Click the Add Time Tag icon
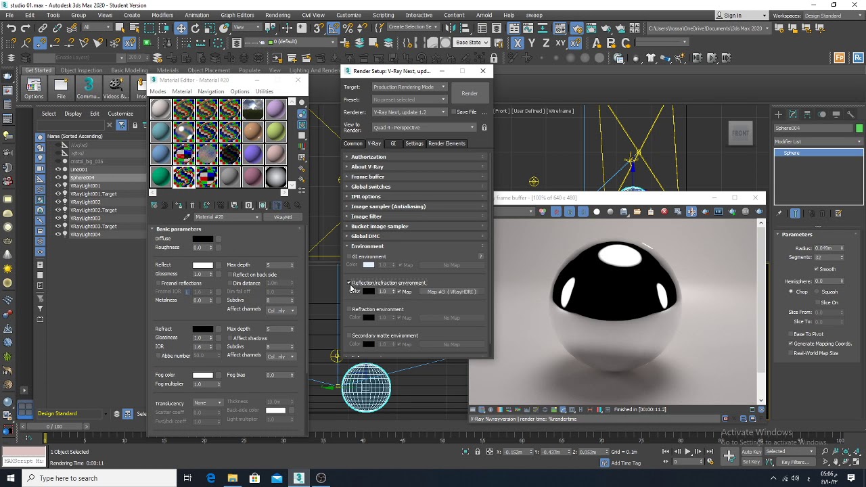 pyautogui.click(x=604, y=463)
